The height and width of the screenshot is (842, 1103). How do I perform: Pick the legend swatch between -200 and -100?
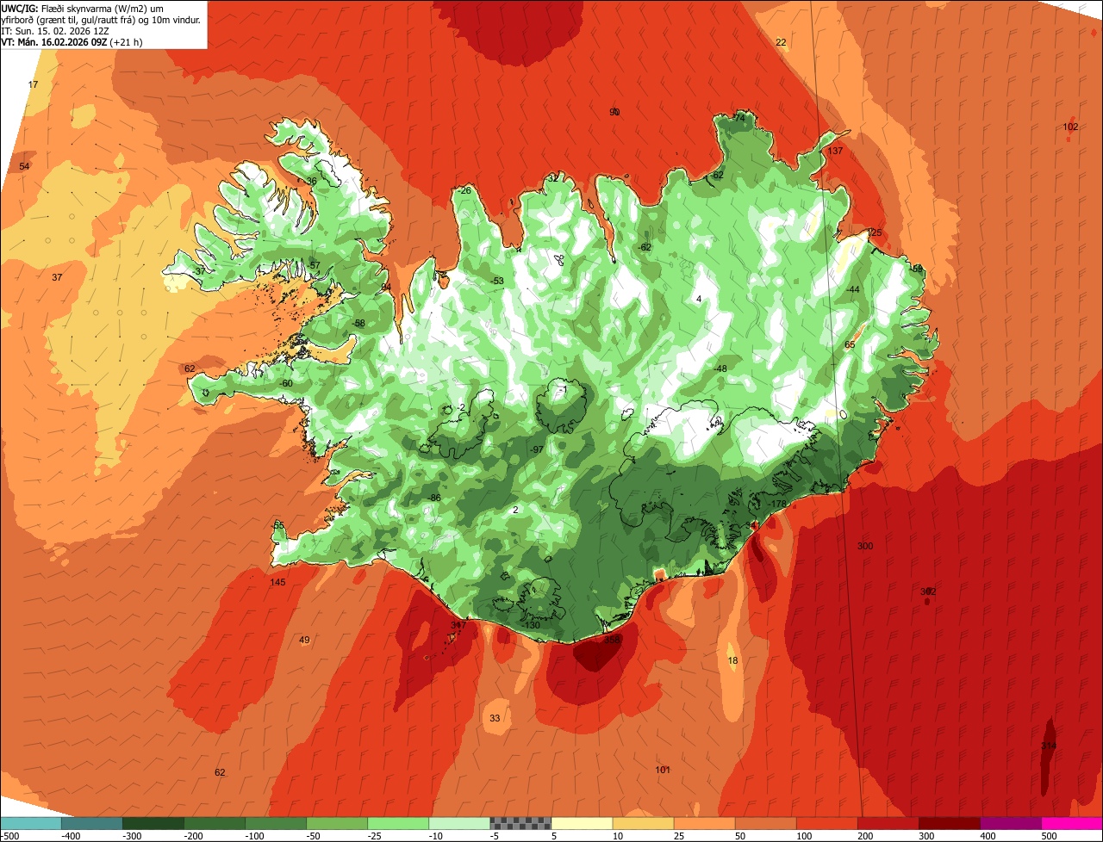point(215,823)
